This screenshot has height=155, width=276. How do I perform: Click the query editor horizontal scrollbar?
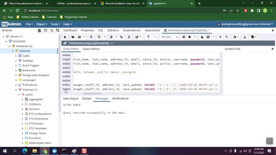[92, 93]
